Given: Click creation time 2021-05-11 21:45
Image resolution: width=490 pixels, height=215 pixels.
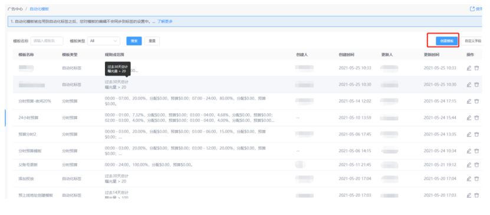Looking at the screenshot, I should point(355,164).
